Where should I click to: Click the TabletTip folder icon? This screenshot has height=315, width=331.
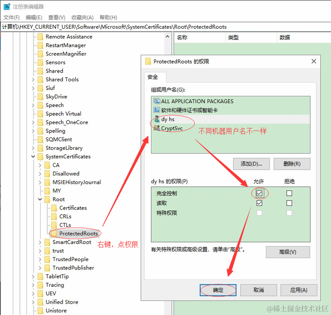[40, 276]
